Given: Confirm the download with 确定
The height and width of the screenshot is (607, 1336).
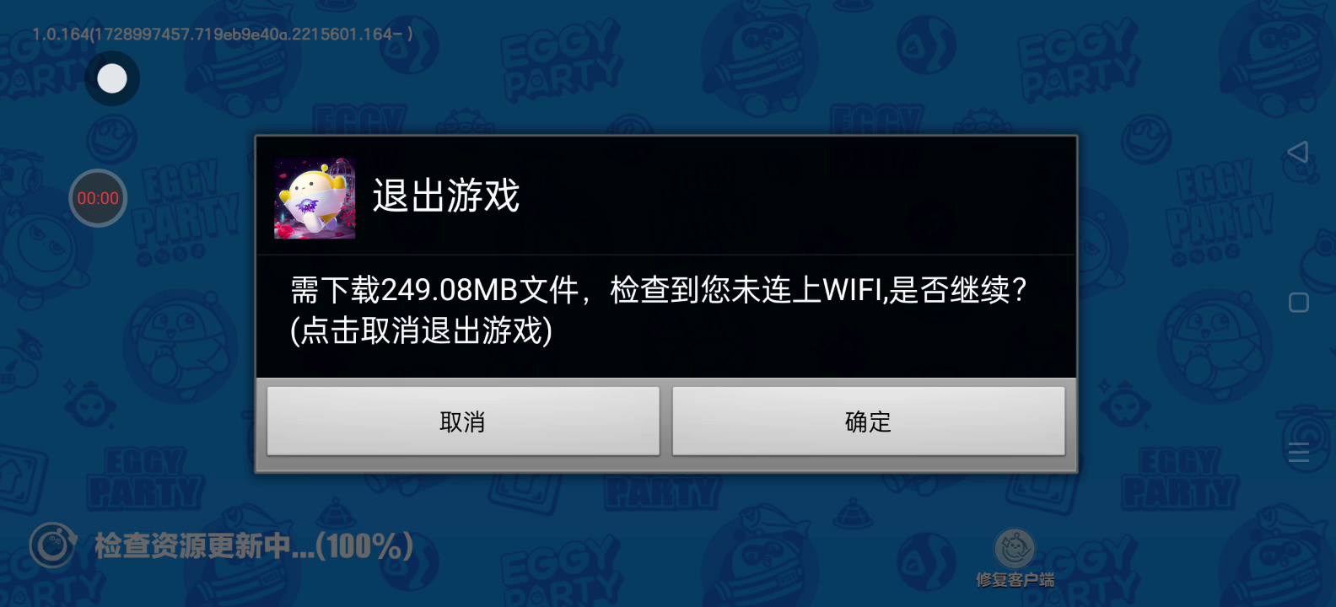Looking at the screenshot, I should (869, 422).
